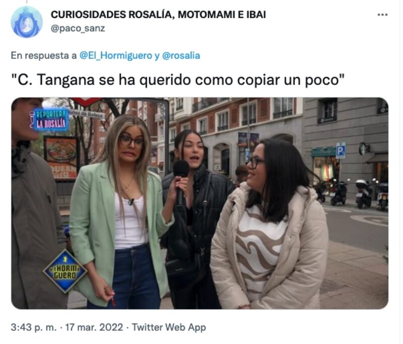Click the blue profile avatar picture
Viewport: 403px width, 344px height.
pyautogui.click(x=27, y=22)
